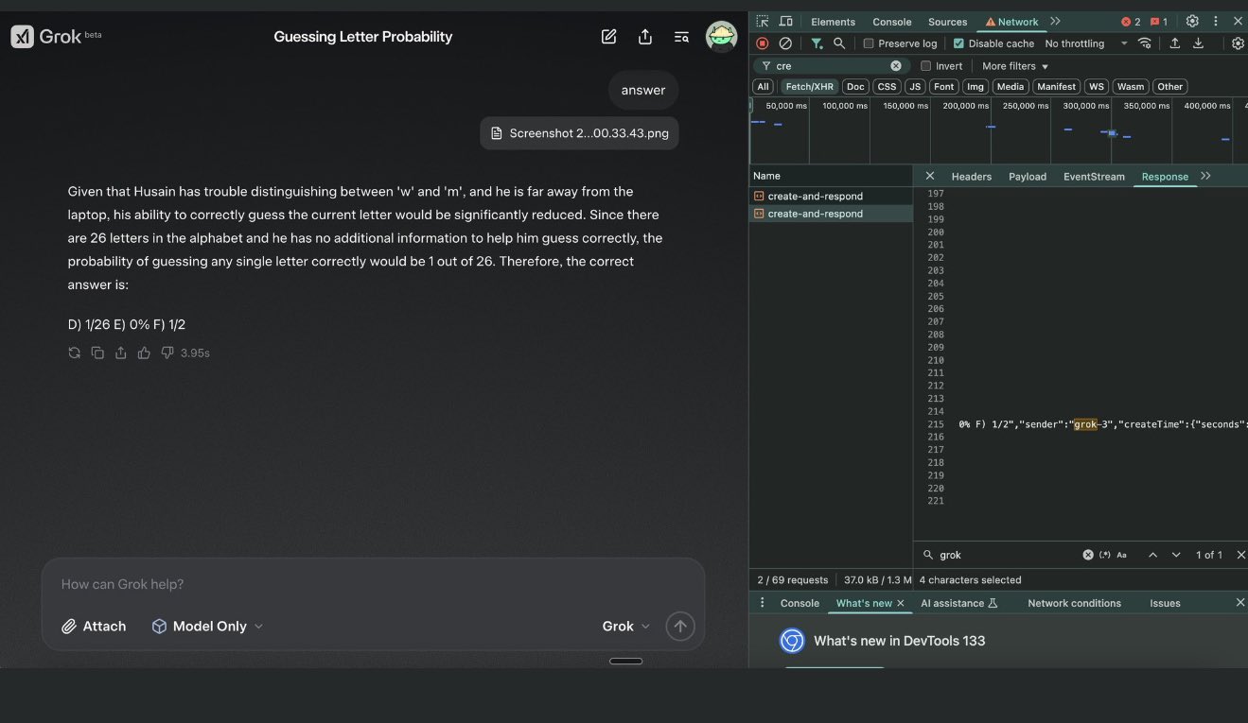Viewport: 1248px width, 723px height.
Task: Expand the Model Only dropdown
Action: [x=207, y=626]
